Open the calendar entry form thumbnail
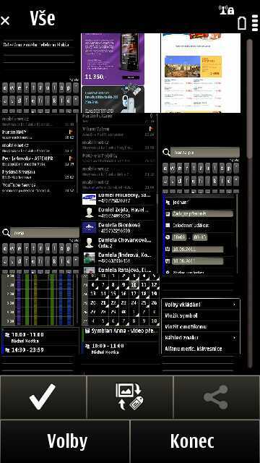This screenshot has width=260, height=463. (201, 233)
